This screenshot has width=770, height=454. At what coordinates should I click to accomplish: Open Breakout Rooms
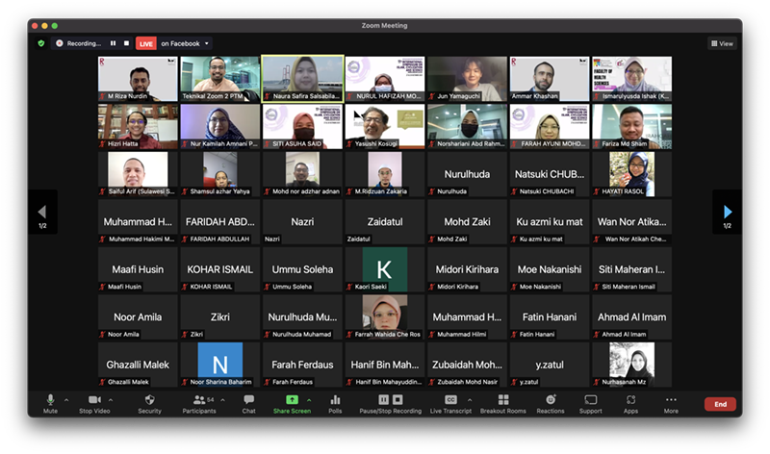click(502, 400)
